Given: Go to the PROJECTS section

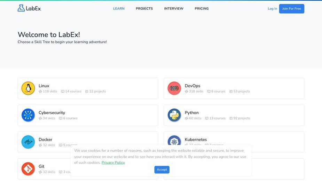Looking at the screenshot, I should (x=144, y=8).
